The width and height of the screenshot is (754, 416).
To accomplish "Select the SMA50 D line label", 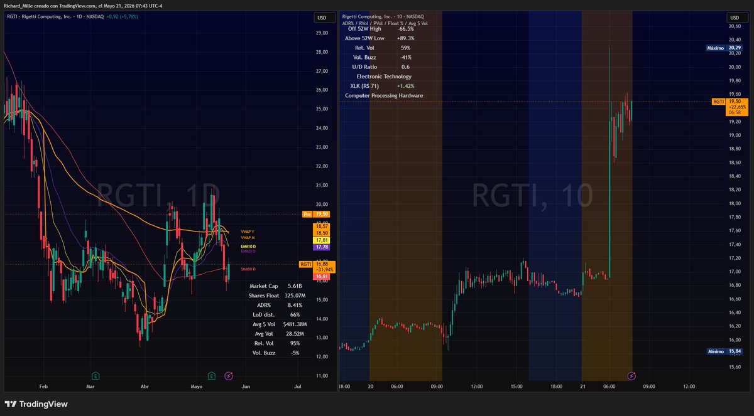I will pyautogui.click(x=248, y=269).
